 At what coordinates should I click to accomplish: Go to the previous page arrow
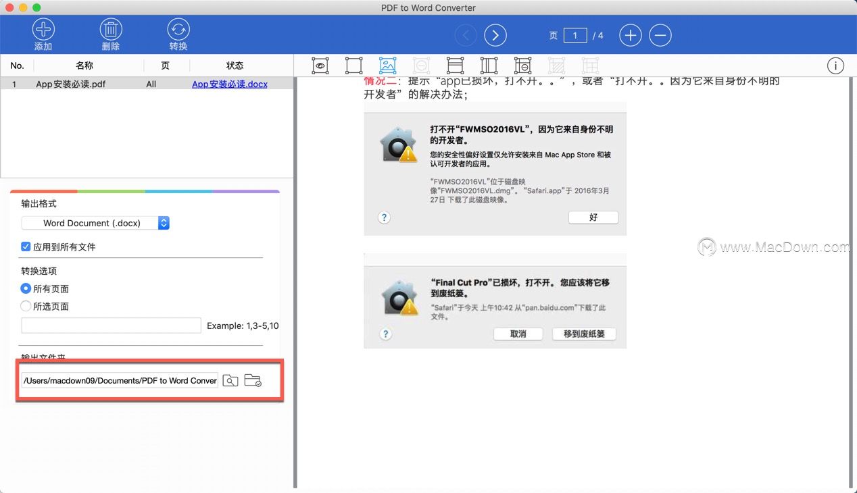coord(466,35)
